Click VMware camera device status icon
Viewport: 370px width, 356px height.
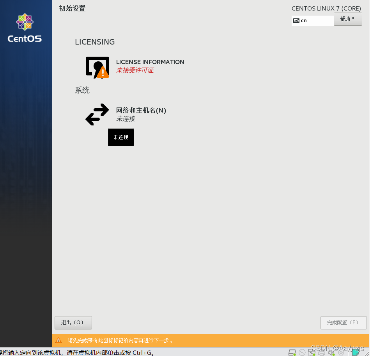[341, 352]
